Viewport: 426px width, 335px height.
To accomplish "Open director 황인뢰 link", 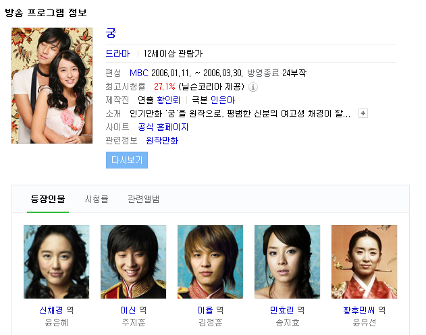I will pos(169,100).
